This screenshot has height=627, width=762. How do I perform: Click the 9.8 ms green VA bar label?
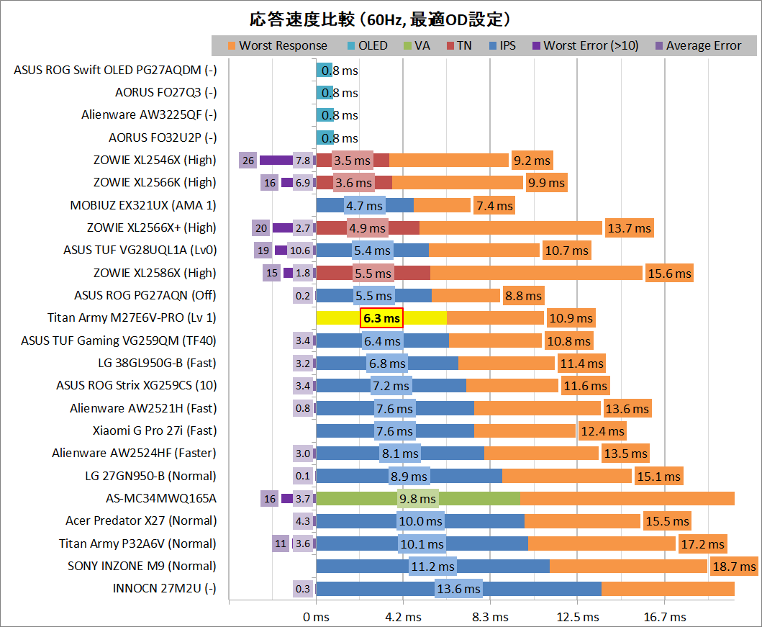417,499
